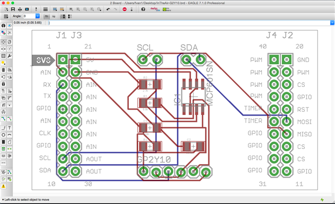Open the Errors warning triangle icon
The image size is (335, 204).
[3, 186]
